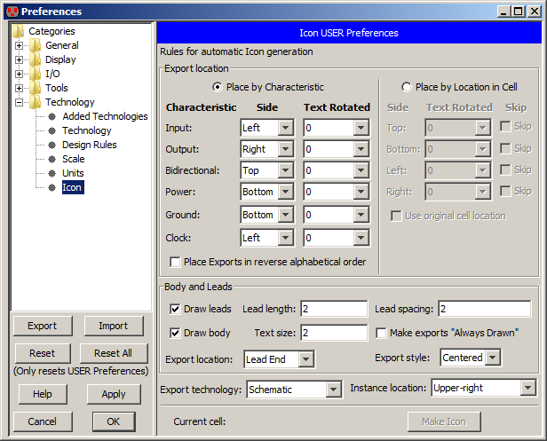Click the I/O folder icon
This screenshot has width=547, height=441.
coord(35,74)
